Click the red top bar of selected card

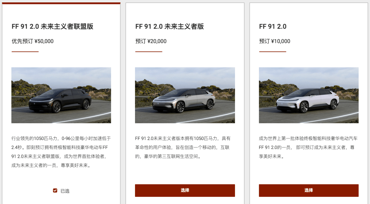tap(61, 3)
